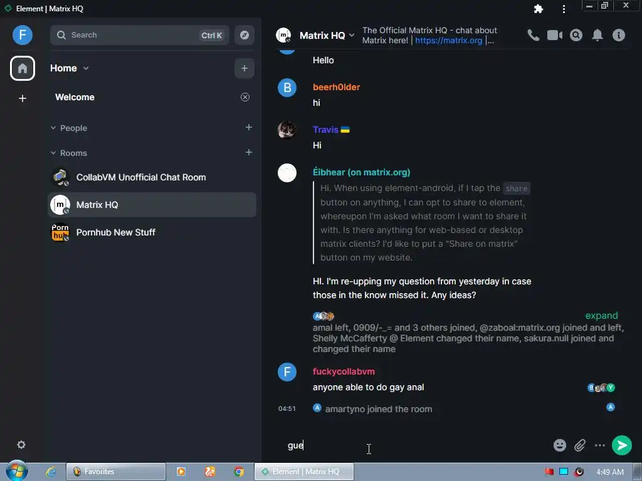Open the app window three-dot menu
642x481 pixels.
[x=564, y=9]
